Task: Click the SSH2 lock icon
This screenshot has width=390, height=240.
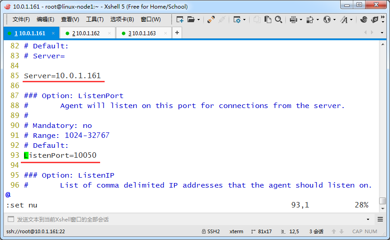Action: [x=204, y=231]
